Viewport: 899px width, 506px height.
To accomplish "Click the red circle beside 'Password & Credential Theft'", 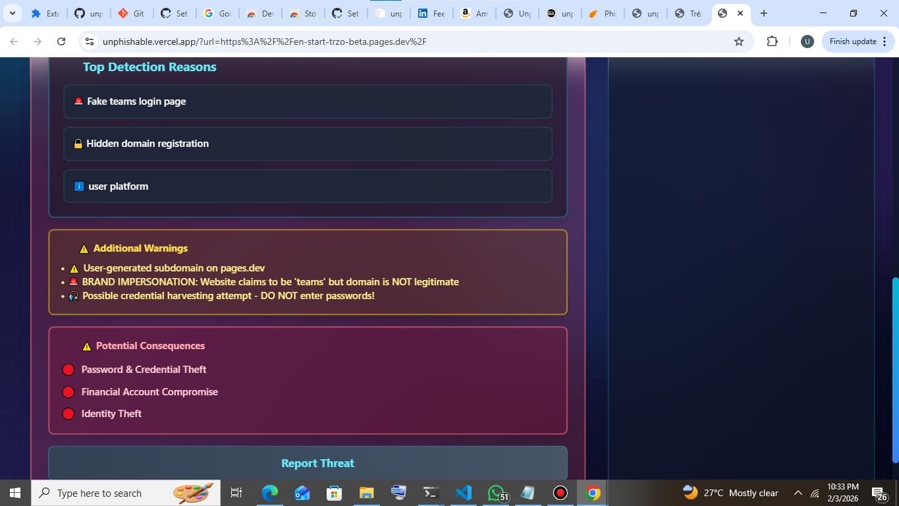I will click(68, 369).
